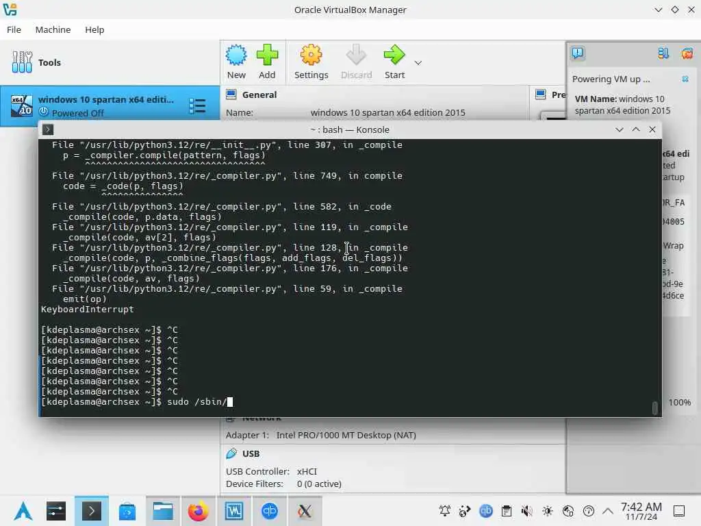Open the Machine menu
This screenshot has width=701, height=526.
pyautogui.click(x=53, y=29)
